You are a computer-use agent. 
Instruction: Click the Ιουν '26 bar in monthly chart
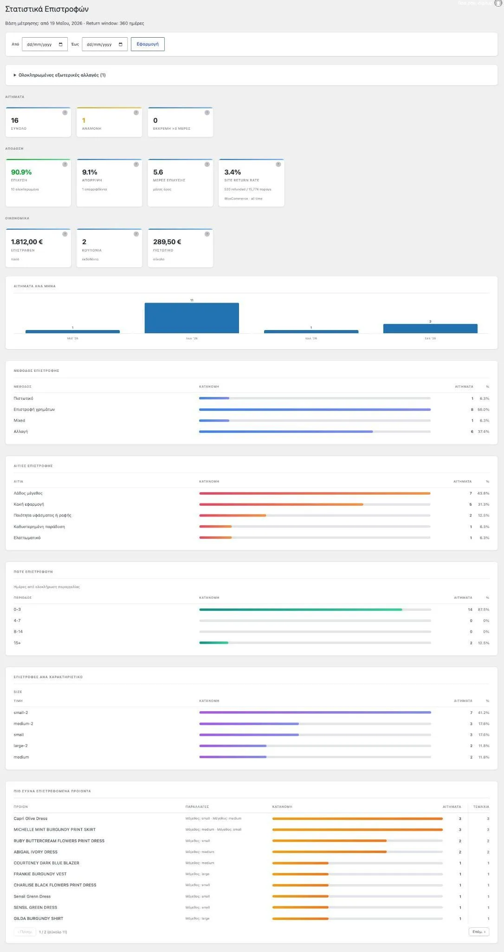(192, 318)
